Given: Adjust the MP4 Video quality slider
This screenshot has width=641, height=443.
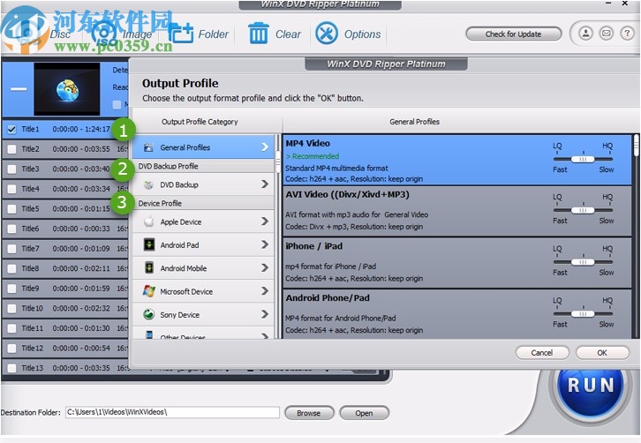Looking at the screenshot, I should [x=583, y=159].
